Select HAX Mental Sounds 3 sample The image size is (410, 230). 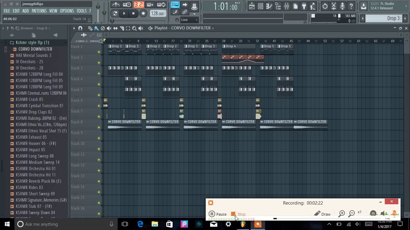click(34, 55)
